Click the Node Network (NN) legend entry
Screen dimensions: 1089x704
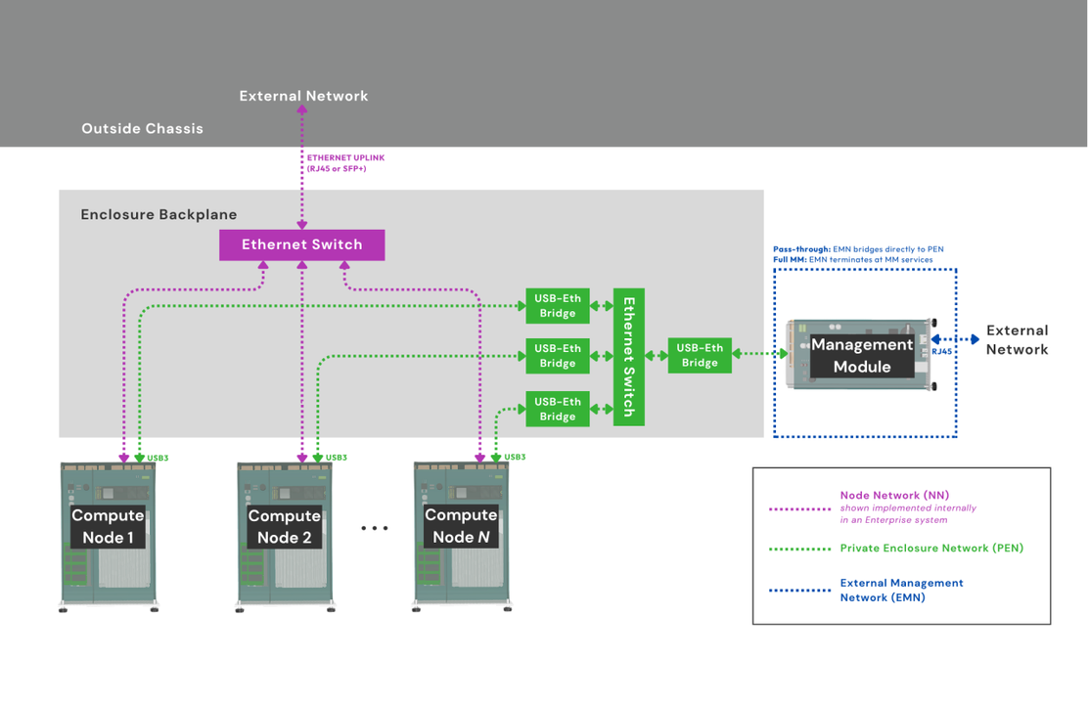(894, 495)
